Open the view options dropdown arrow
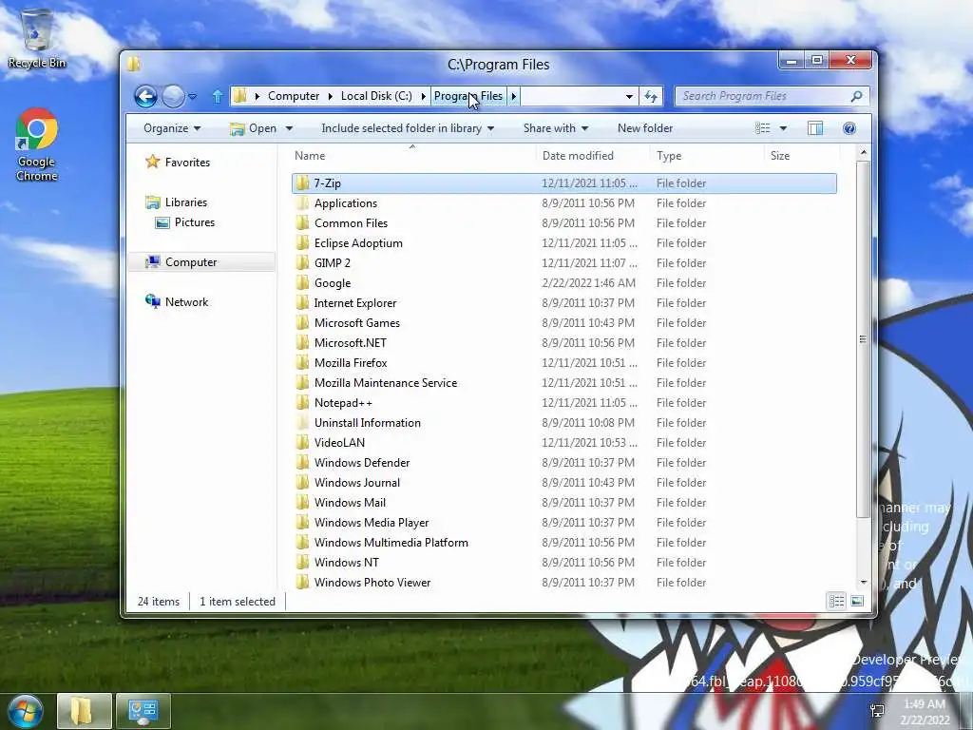 pos(783,128)
